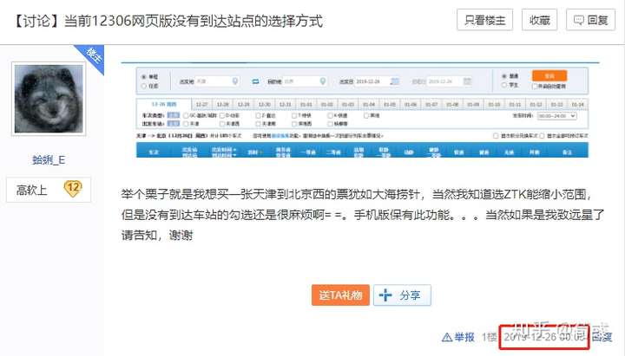Click the orange 送TA礼物 button
625x356 pixels.
pyautogui.click(x=340, y=295)
